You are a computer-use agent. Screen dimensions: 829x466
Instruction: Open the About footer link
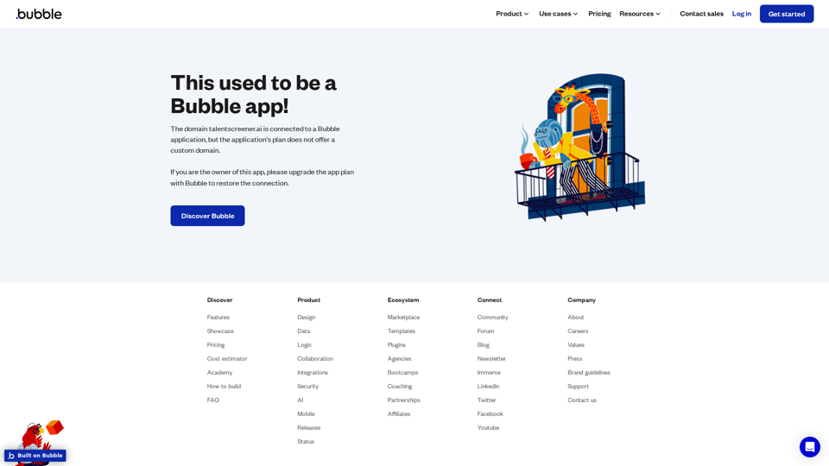(x=575, y=317)
